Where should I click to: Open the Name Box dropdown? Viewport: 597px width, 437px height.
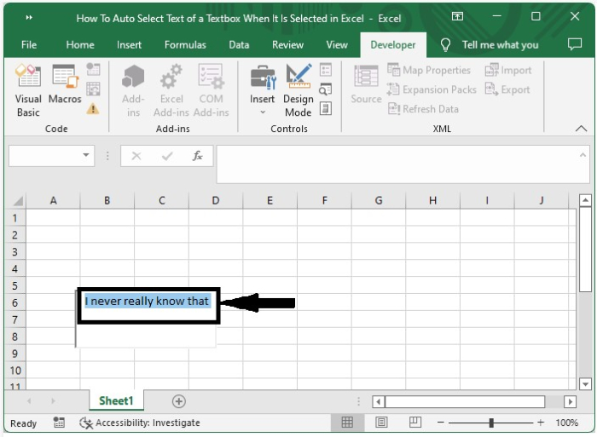[x=86, y=155]
